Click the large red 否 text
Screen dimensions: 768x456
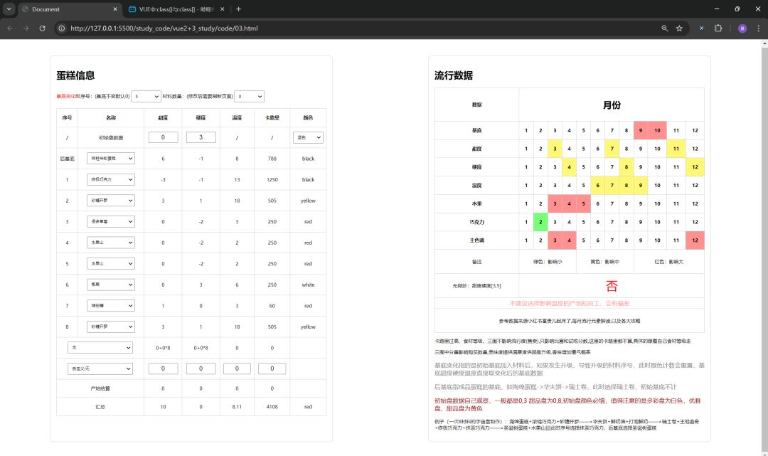(x=612, y=286)
